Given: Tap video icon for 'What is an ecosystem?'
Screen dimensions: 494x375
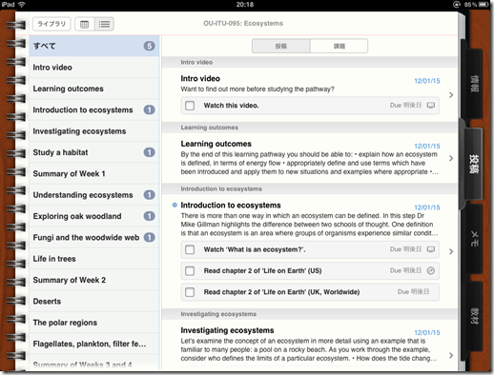Looking at the screenshot, I should [x=431, y=249].
